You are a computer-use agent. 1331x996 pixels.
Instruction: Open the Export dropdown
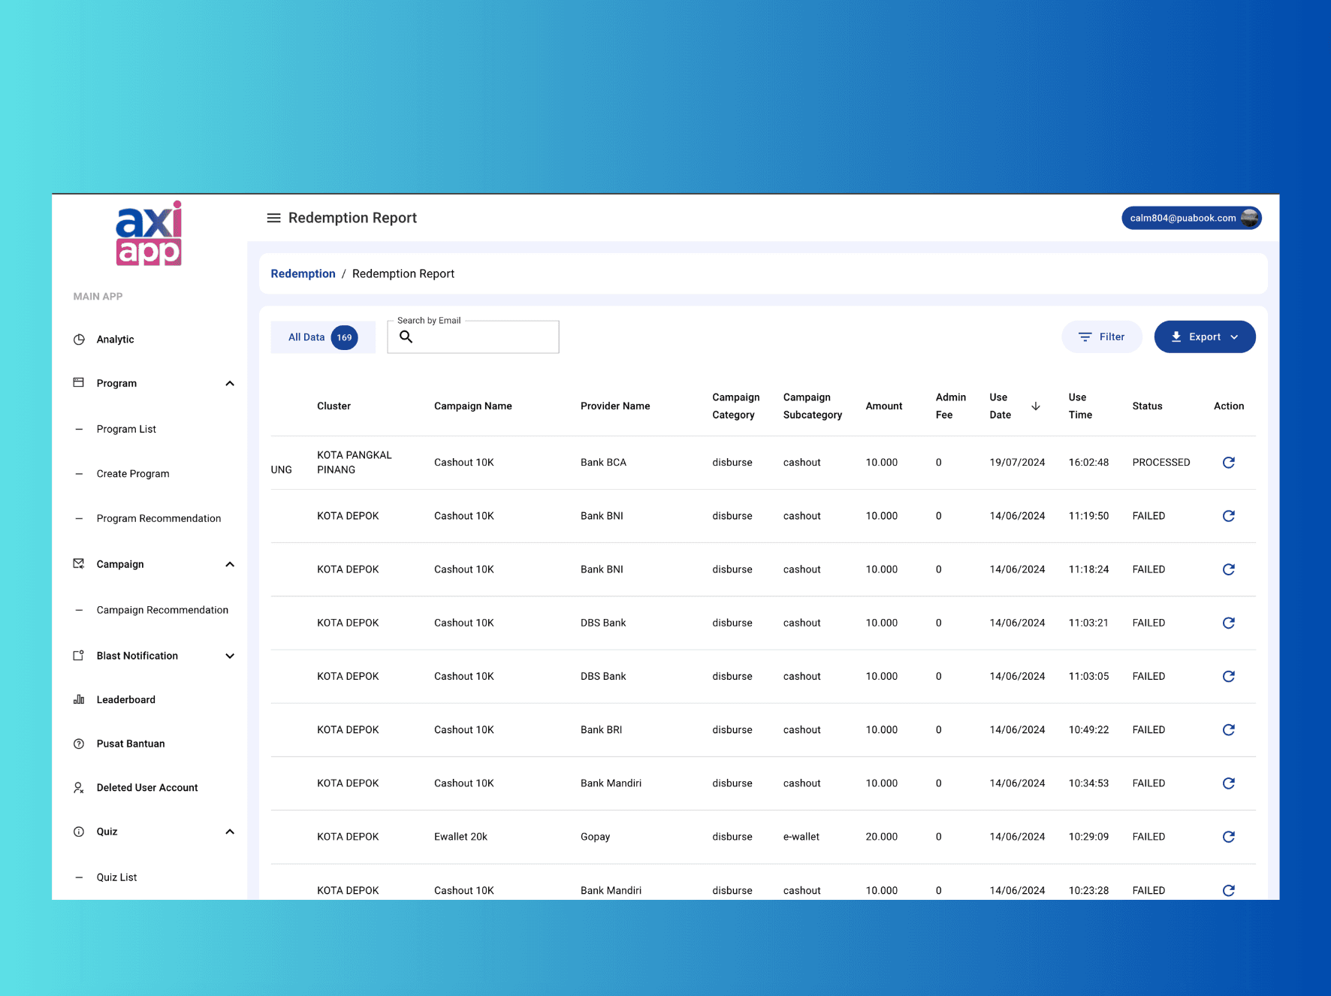tap(1204, 337)
